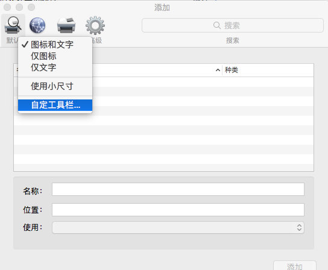
Task: Toggle the sort order caret in the list header
Action: click(x=218, y=70)
